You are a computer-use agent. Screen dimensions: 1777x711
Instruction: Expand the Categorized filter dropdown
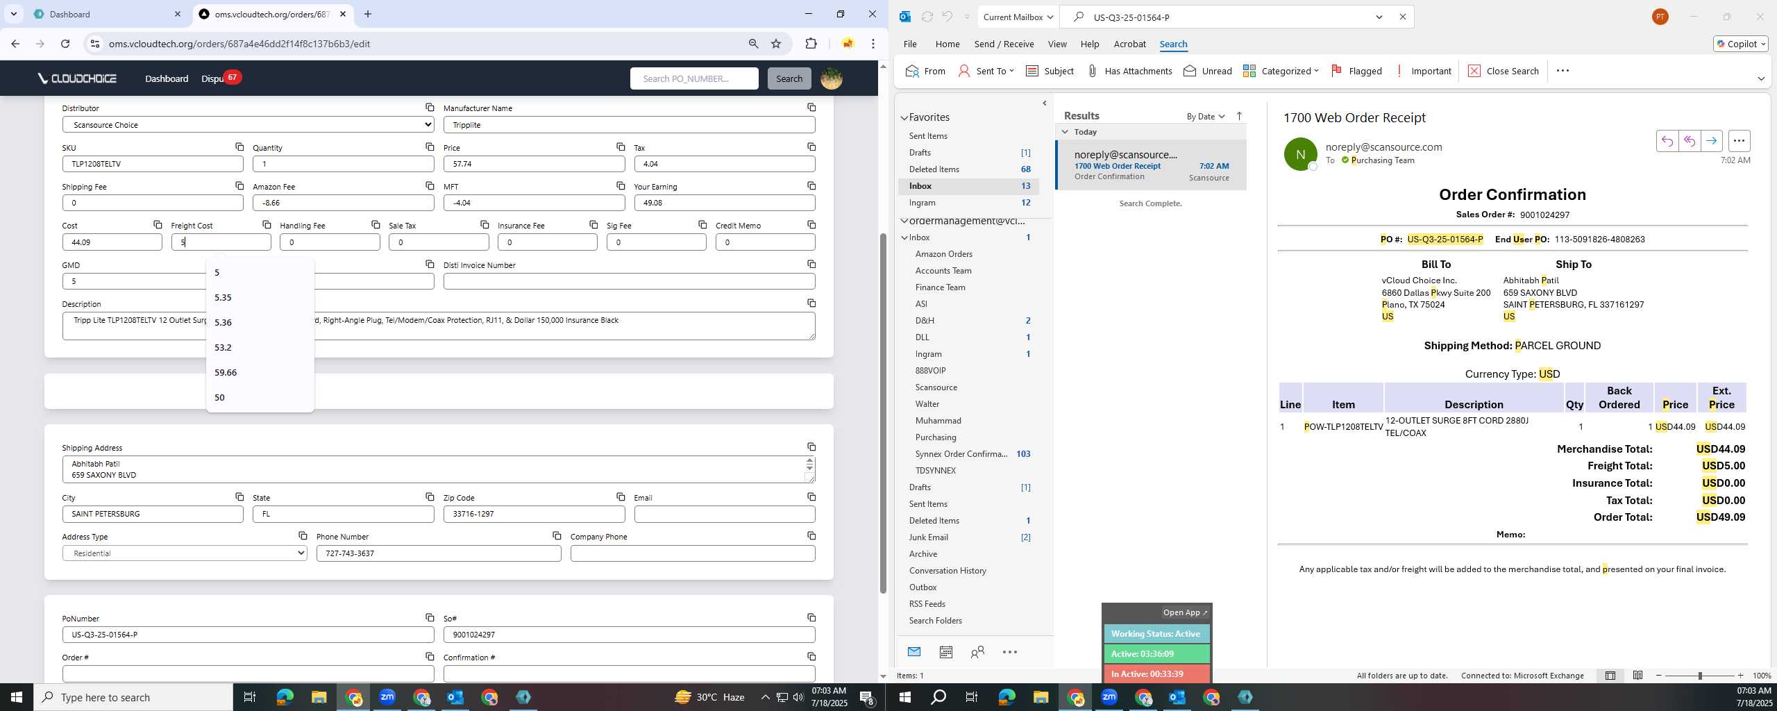point(1281,71)
